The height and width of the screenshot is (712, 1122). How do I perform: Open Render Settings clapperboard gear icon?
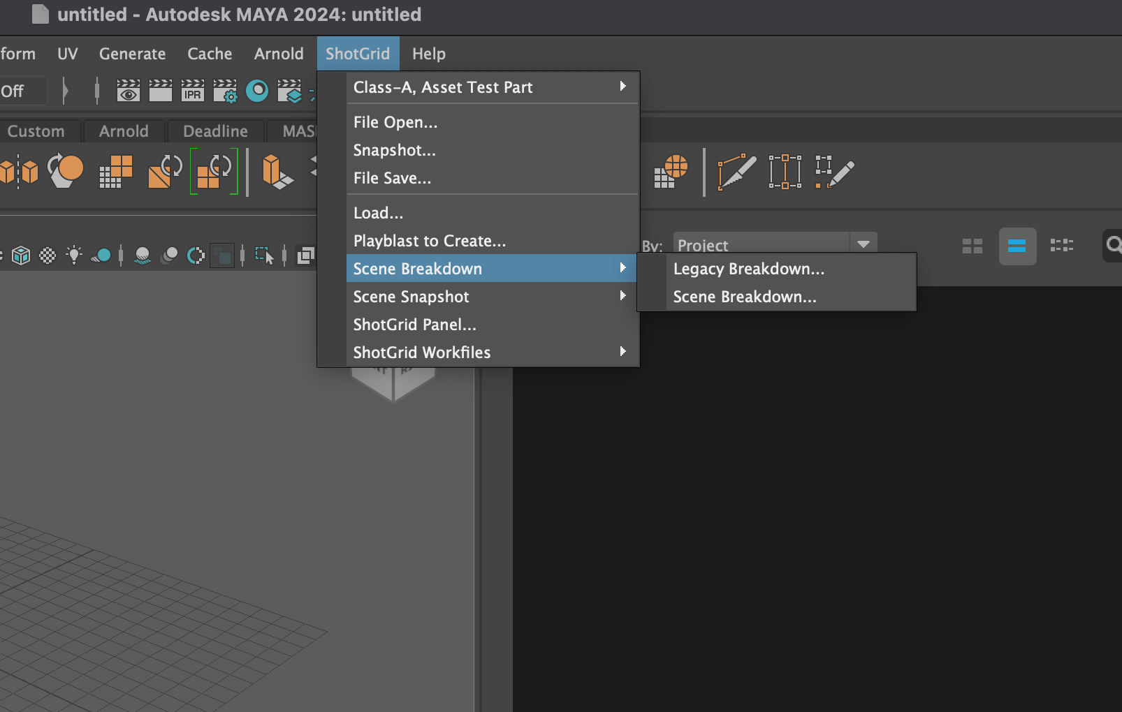(225, 91)
